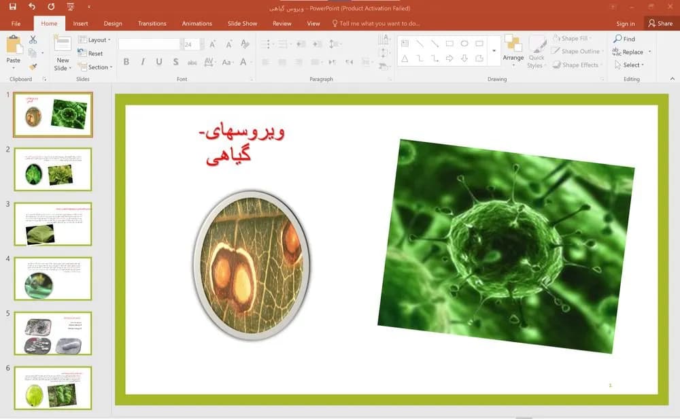Clear all text formatting
This screenshot has height=419, width=680.
[x=245, y=44]
